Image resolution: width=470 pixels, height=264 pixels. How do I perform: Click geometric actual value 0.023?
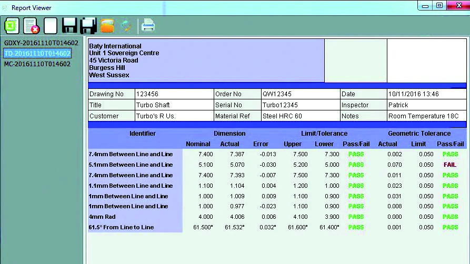(x=394, y=186)
